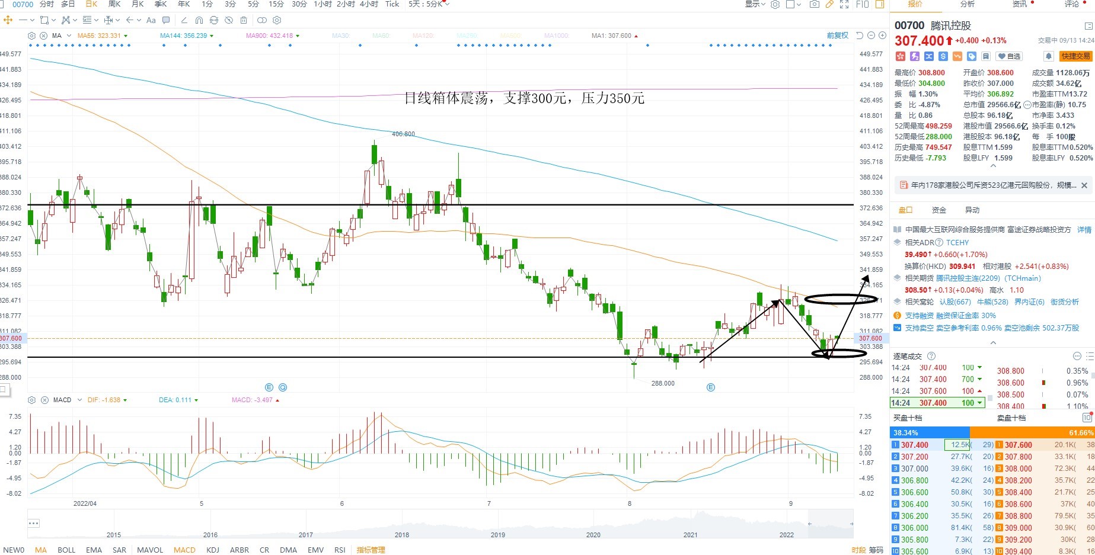1095x555 pixels.
Task: Zoom out chart with minus icon
Action: click(871, 36)
